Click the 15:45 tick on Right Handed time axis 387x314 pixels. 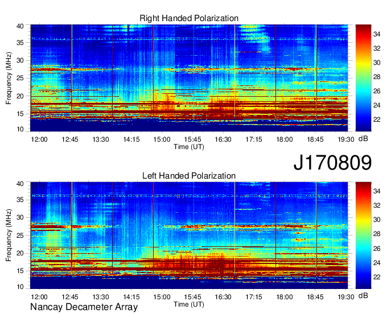click(192, 139)
